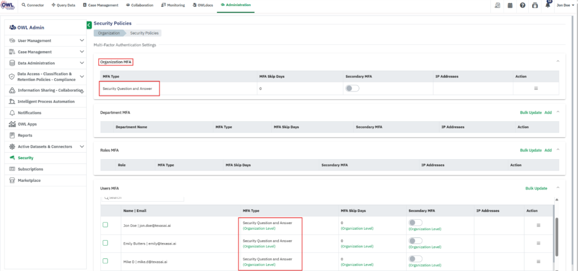The height and width of the screenshot is (271, 578).
Task: Switch to the Query Data tab
Action: 63,5
